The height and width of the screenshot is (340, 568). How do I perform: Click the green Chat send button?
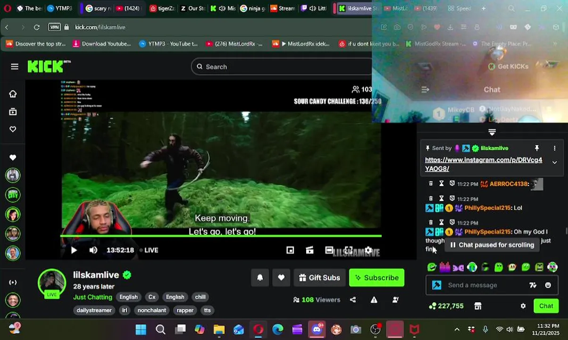(546, 306)
